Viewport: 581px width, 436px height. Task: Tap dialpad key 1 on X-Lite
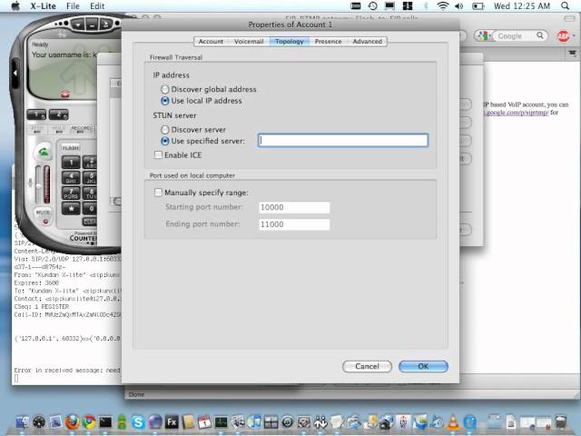tap(71, 162)
